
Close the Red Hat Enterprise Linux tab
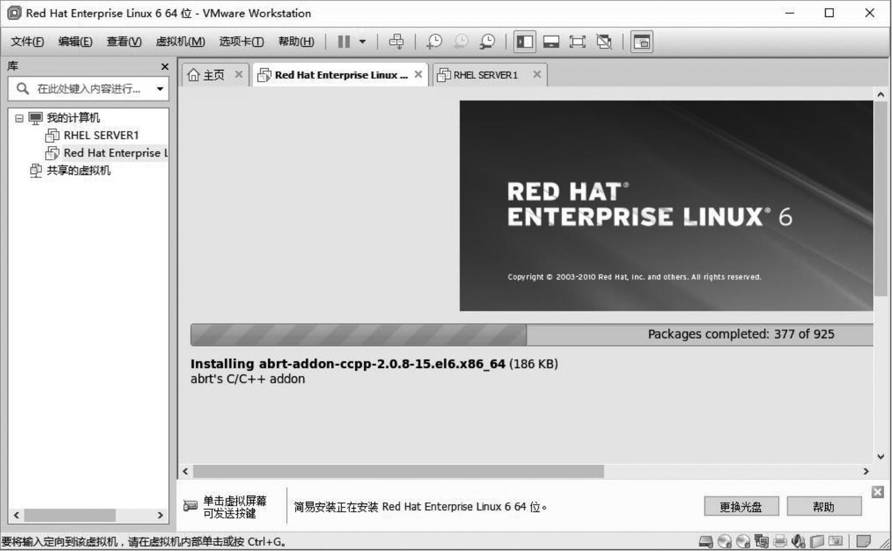418,74
